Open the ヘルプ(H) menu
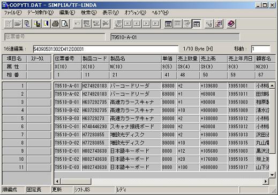The image size is (278, 195). pyautogui.click(x=160, y=13)
